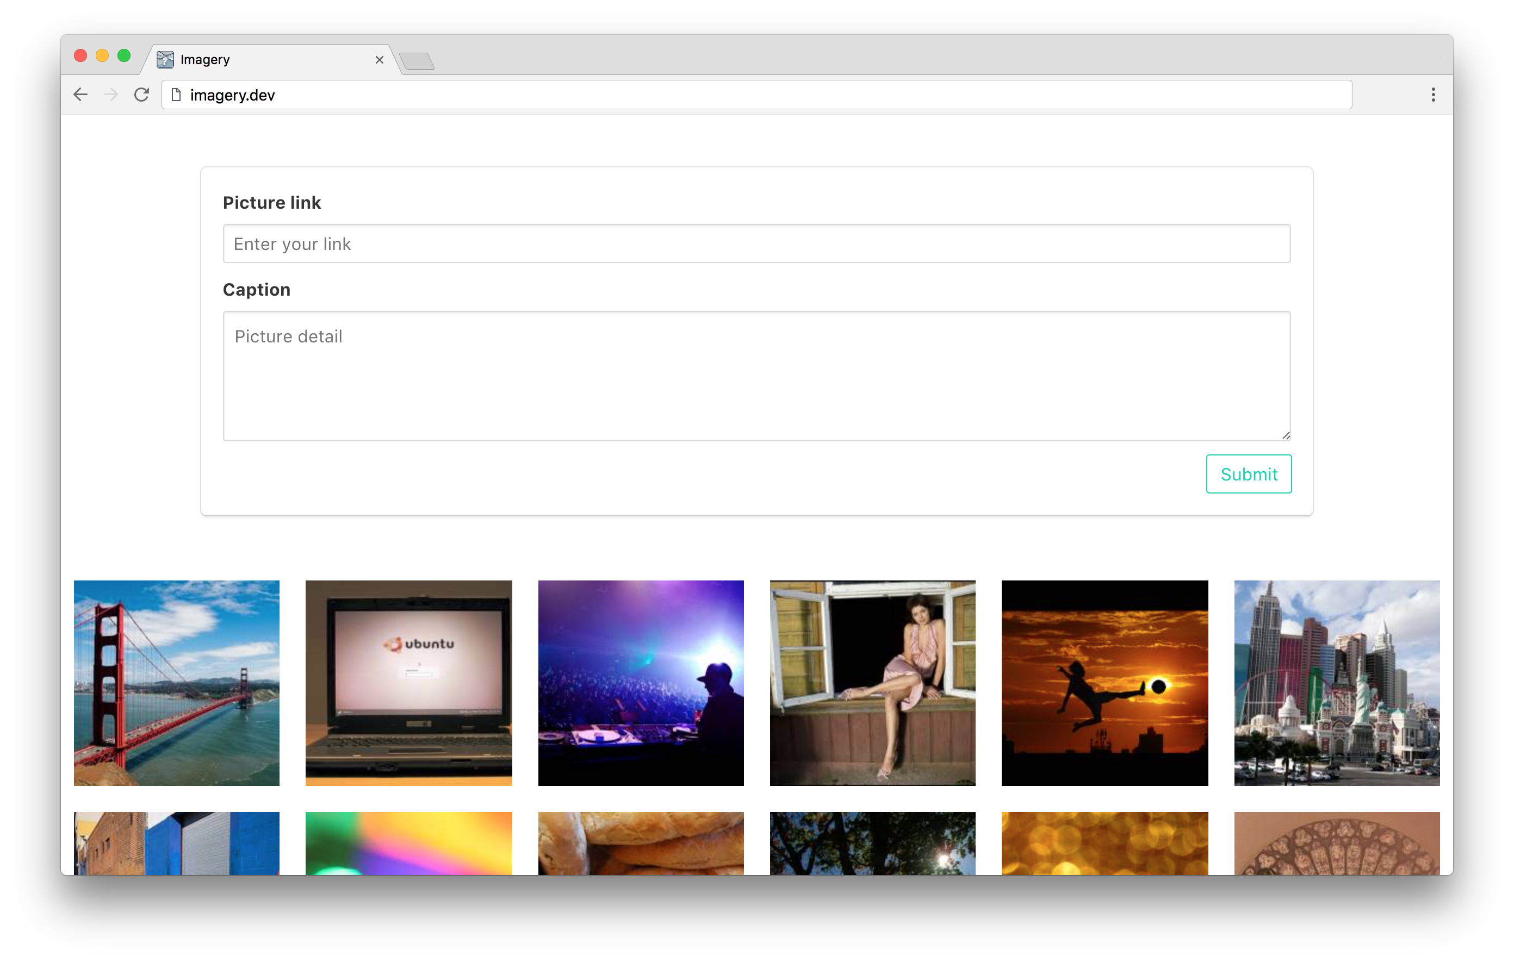Close the Imagery tab
The height and width of the screenshot is (962, 1514).
click(379, 60)
